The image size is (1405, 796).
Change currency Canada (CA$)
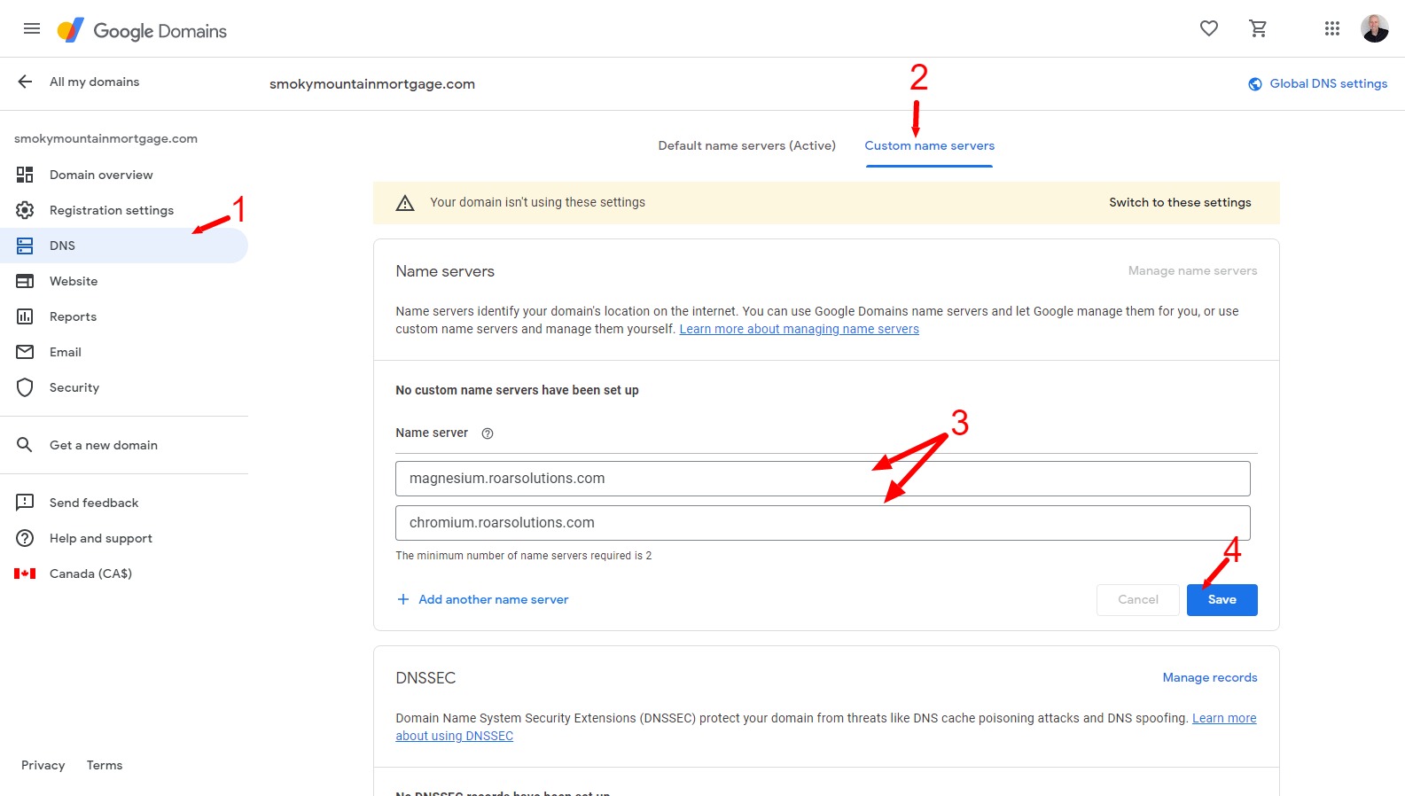tap(90, 574)
